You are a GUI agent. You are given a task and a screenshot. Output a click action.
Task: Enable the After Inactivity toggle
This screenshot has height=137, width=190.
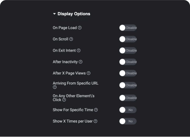pyautogui.click(x=128, y=62)
